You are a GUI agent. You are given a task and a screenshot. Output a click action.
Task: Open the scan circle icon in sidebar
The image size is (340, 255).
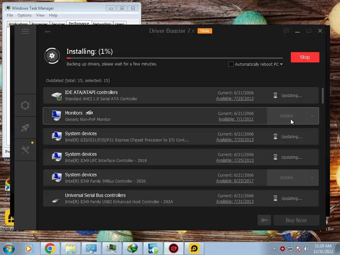pyautogui.click(x=25, y=105)
